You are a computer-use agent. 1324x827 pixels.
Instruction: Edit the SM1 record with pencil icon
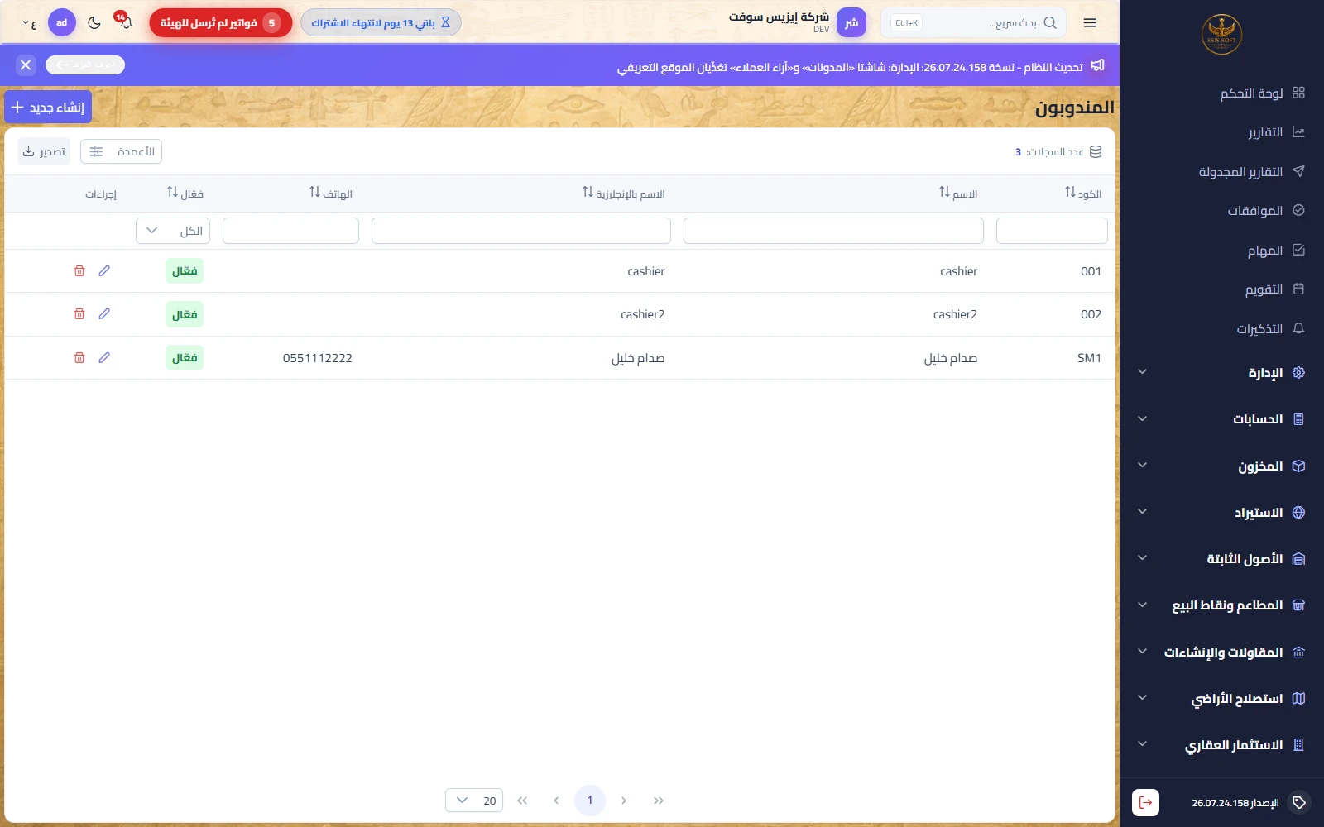(104, 358)
